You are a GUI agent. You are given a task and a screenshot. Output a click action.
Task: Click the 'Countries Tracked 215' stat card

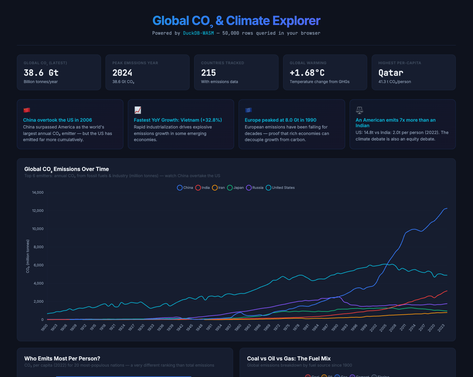point(236,72)
